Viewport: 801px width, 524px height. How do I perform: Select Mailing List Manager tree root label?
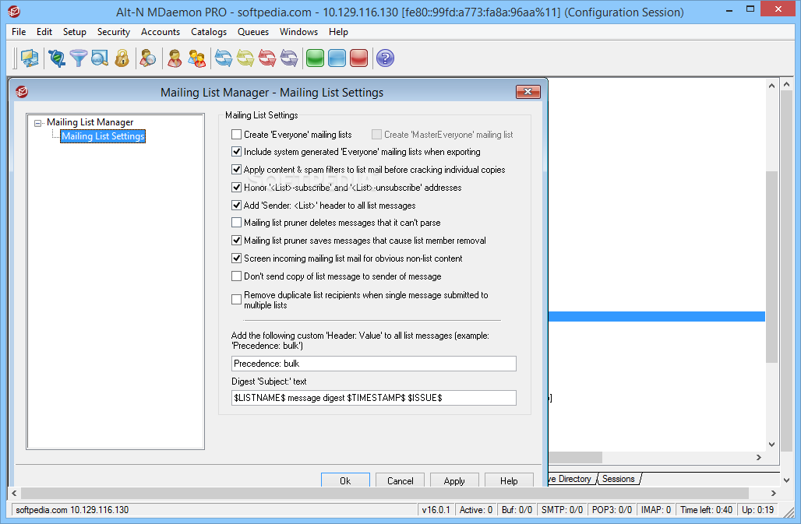(x=90, y=122)
